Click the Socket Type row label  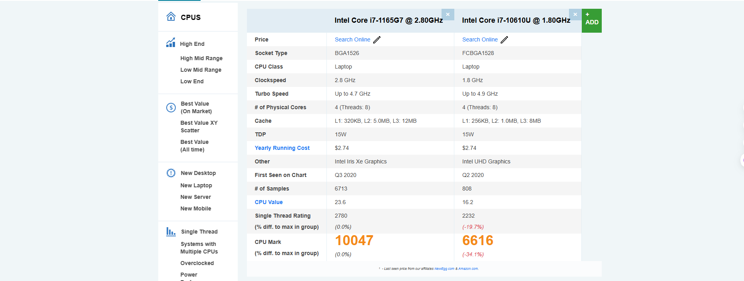pyautogui.click(x=271, y=53)
